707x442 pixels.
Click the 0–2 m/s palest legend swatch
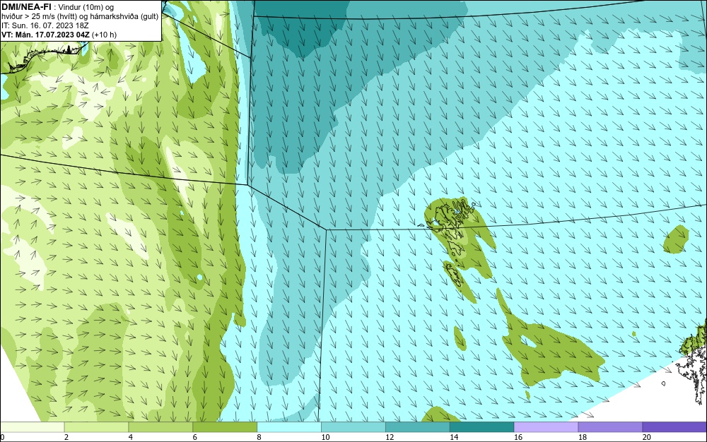(32, 427)
